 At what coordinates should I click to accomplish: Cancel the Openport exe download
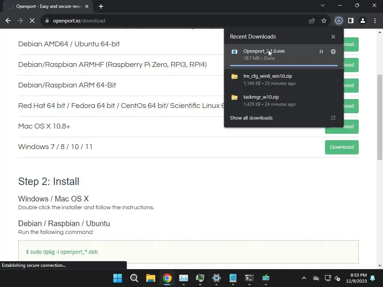tap(333, 52)
